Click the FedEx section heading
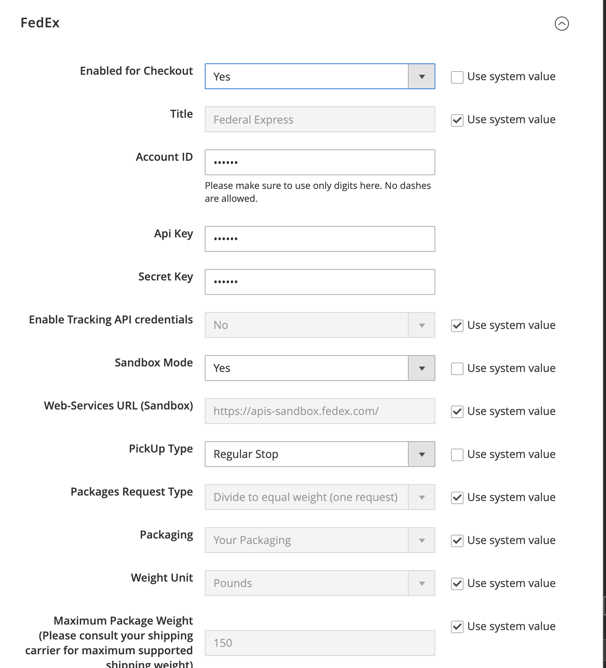This screenshot has height=668, width=606. (x=40, y=23)
